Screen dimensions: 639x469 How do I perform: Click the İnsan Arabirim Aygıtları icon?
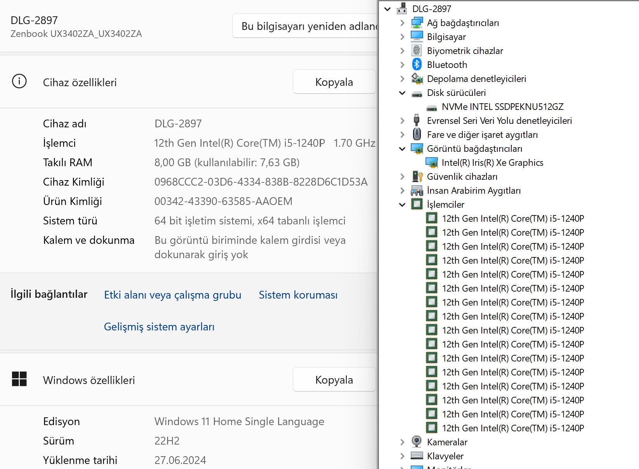417,190
